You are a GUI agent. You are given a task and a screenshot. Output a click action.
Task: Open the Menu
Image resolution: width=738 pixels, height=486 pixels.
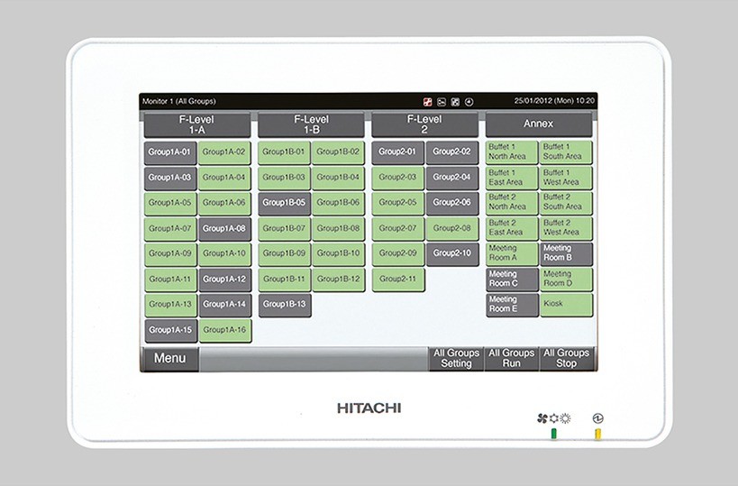pos(169,359)
